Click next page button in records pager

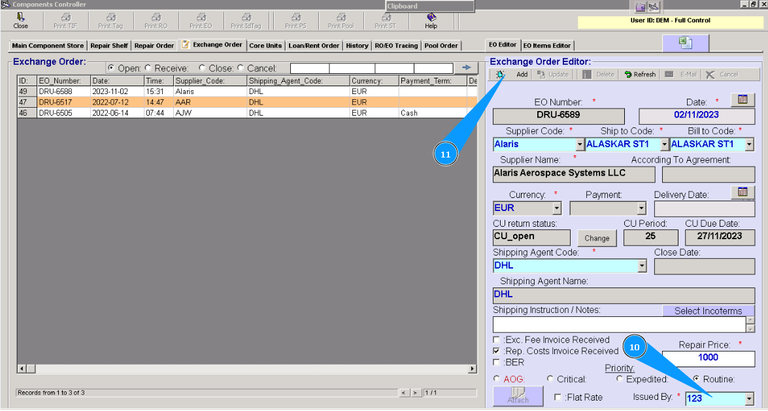[x=415, y=393]
